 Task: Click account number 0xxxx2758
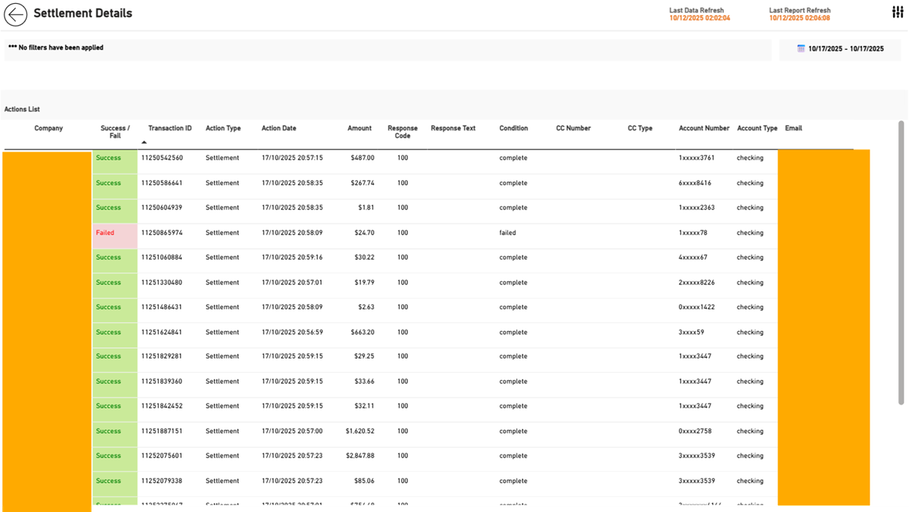[696, 431]
